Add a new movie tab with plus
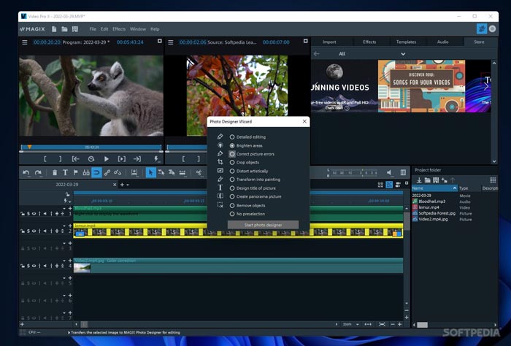Viewport: 511px width, 346px height. [122, 185]
